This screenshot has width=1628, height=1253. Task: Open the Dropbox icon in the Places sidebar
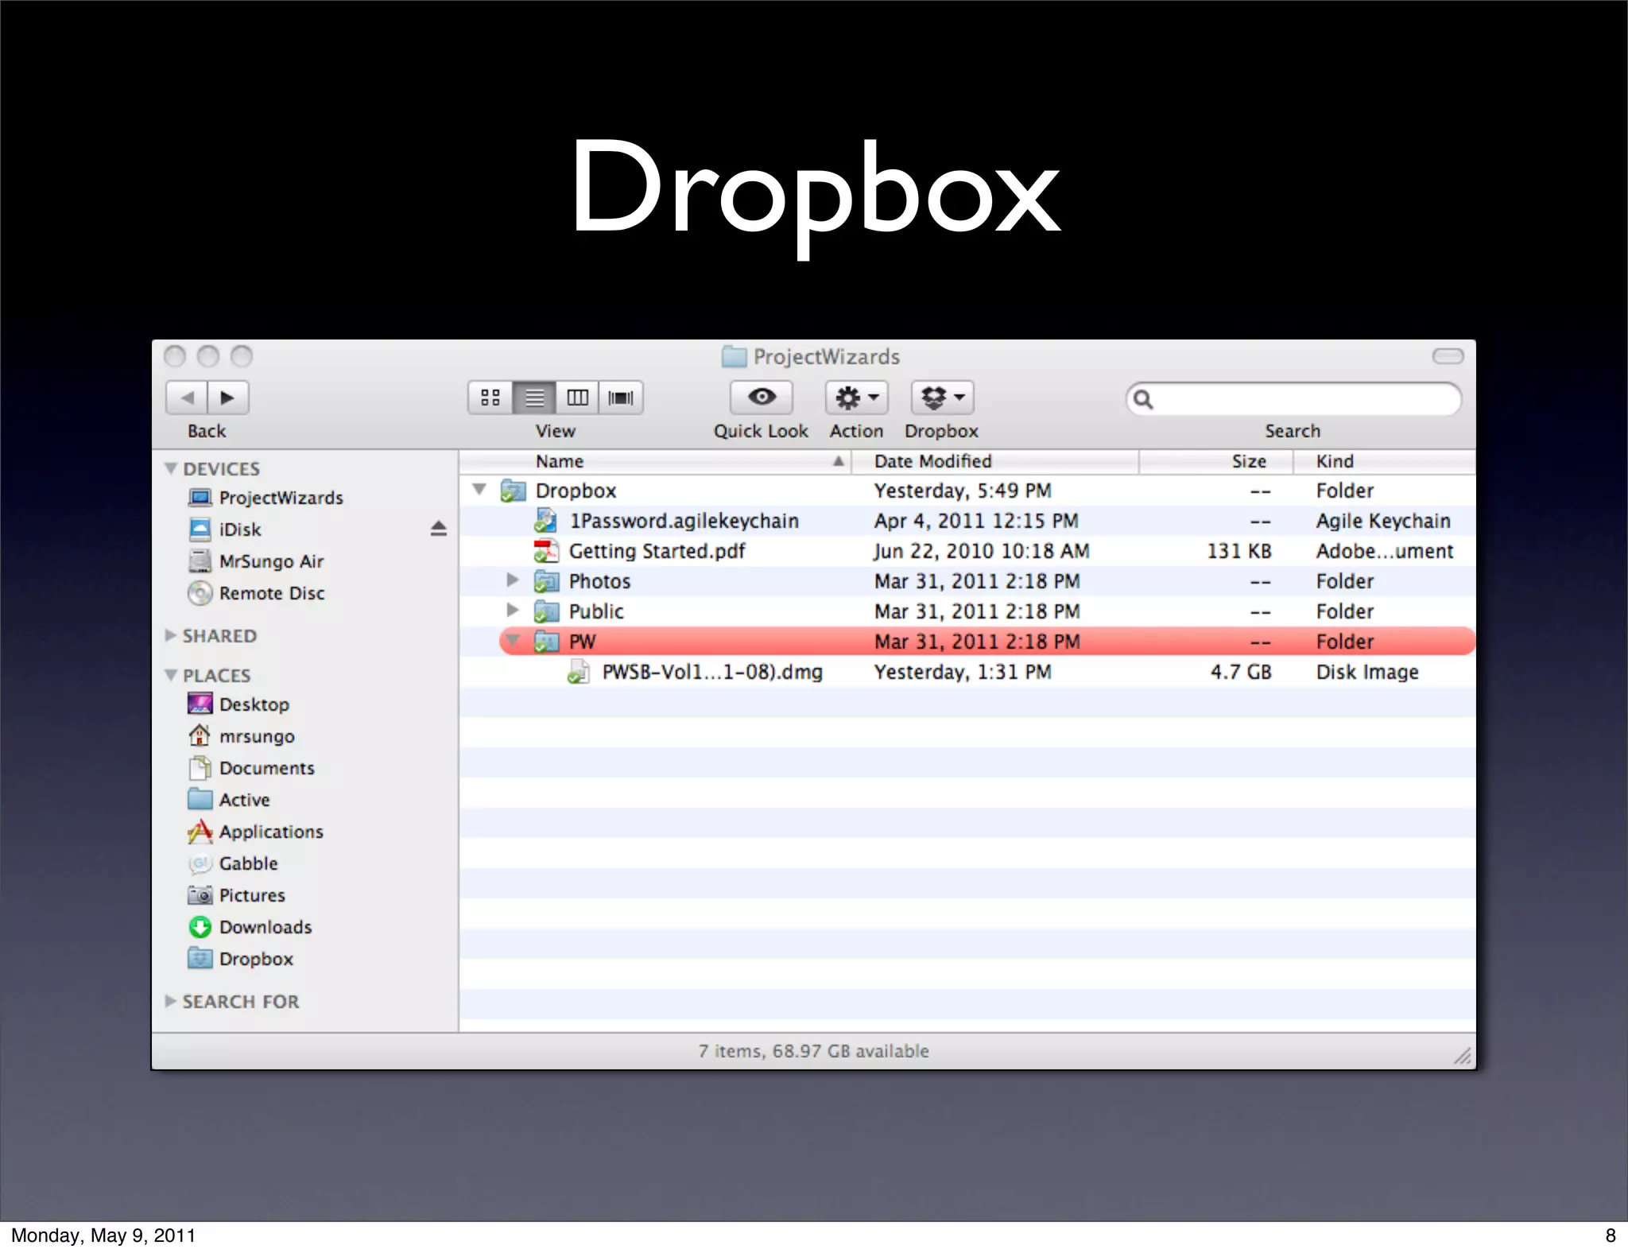200,958
